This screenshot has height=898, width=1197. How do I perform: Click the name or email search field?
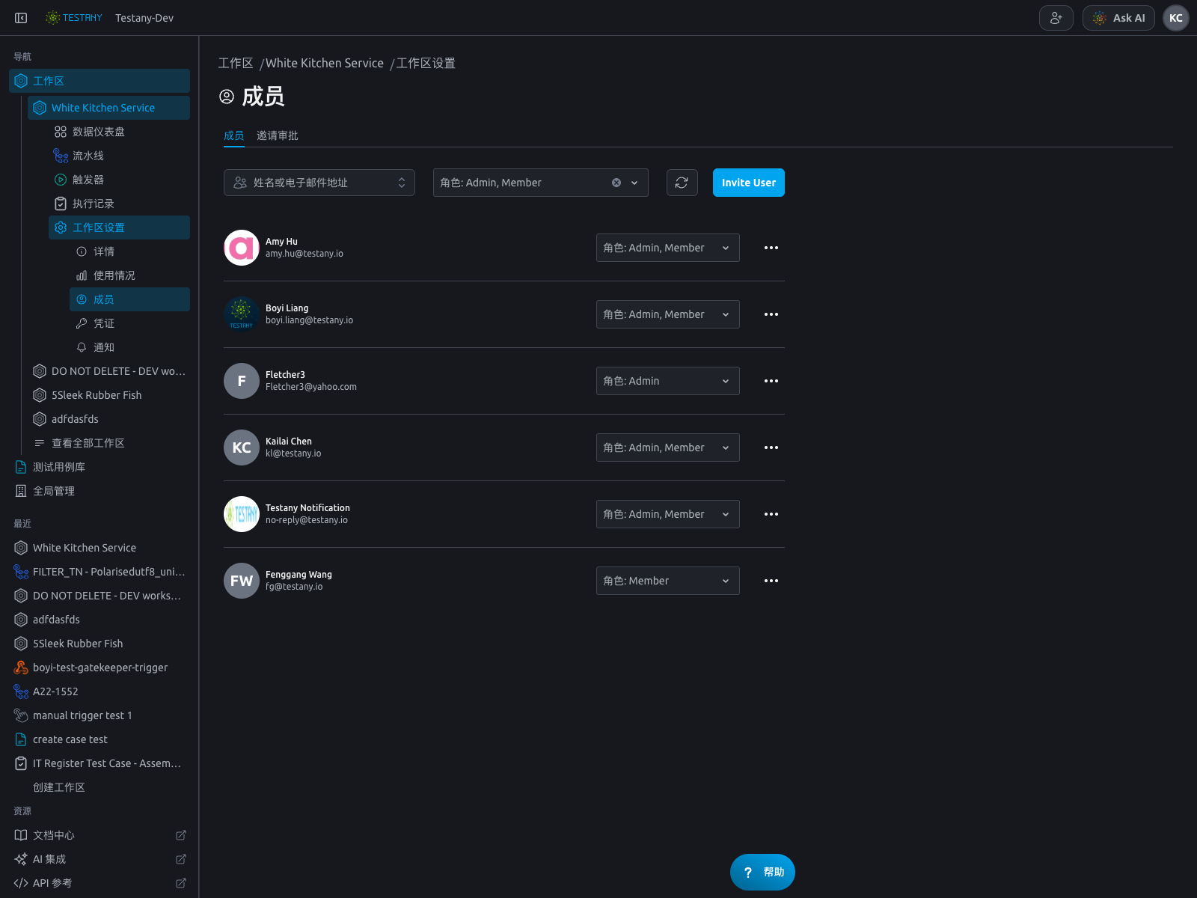pyautogui.click(x=319, y=183)
